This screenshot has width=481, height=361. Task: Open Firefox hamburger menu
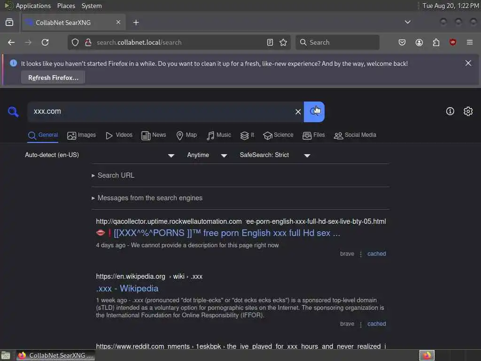coord(470,42)
